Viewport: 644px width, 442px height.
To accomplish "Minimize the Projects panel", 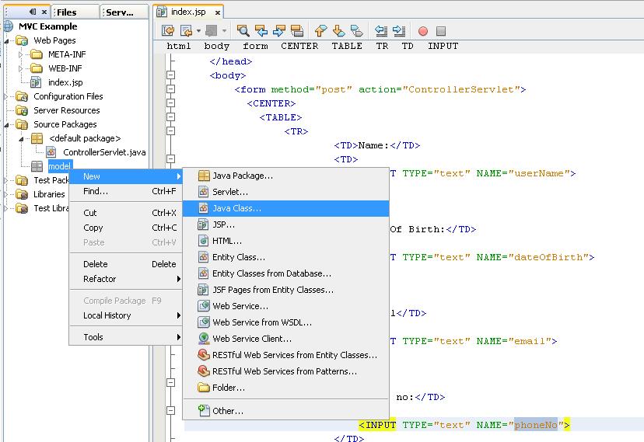I will point(33,12).
